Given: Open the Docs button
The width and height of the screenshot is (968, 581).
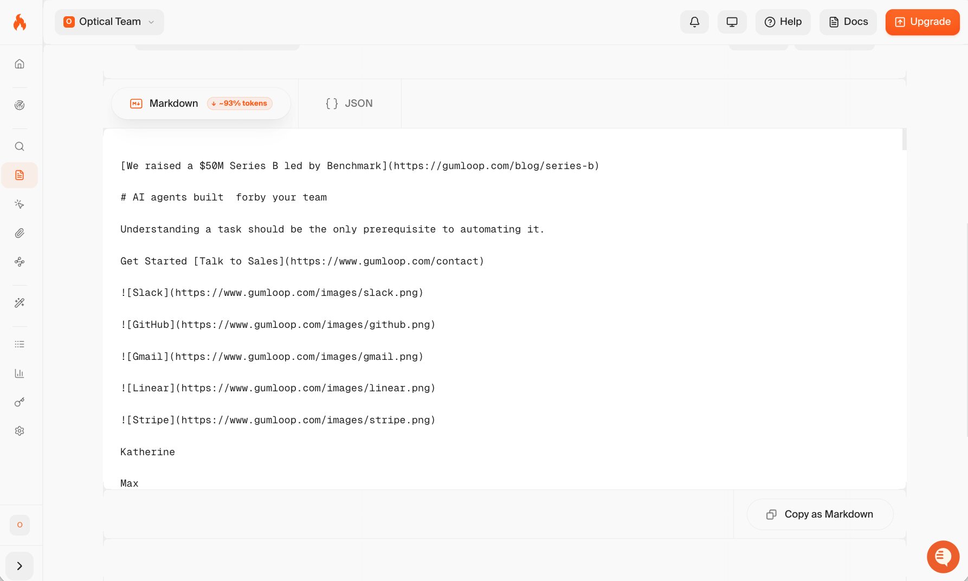Looking at the screenshot, I should 848,22.
